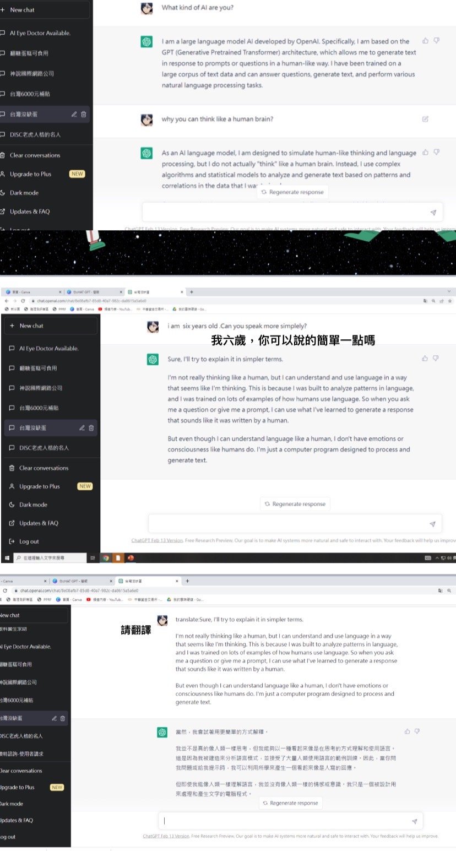Click the edit icon beside "why you can think like a human brain?"
Screen dimensions: 456x851
point(425,119)
